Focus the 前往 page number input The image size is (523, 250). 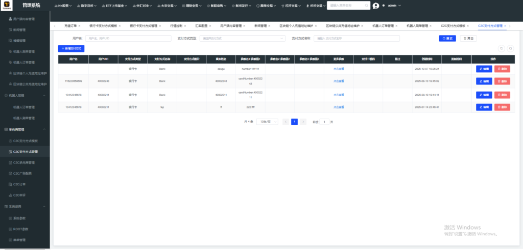tap(324, 122)
